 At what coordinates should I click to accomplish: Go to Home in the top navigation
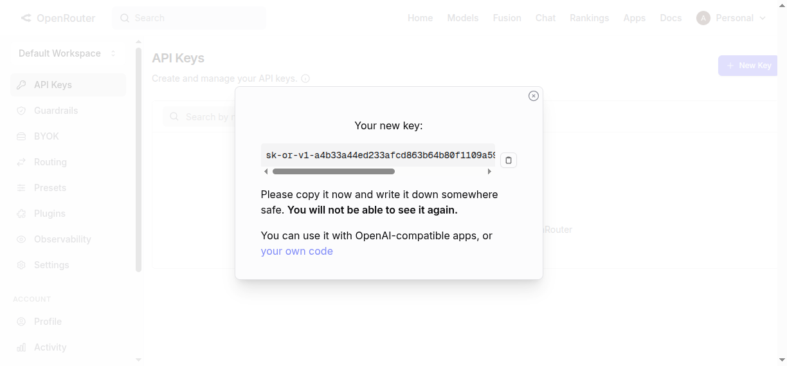tap(420, 18)
